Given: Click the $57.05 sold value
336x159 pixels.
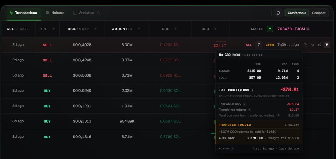Looking at the screenshot, I should [x=255, y=77].
